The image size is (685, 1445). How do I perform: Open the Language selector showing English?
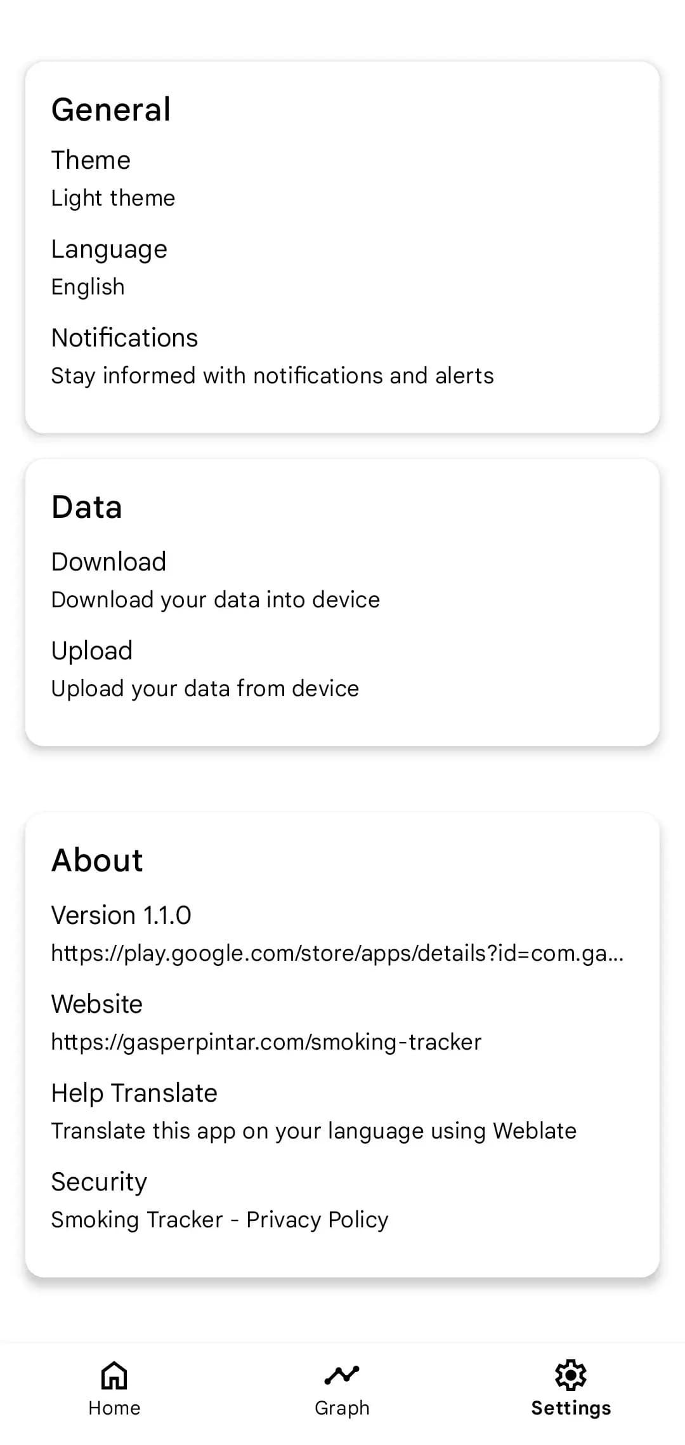pyautogui.click(x=109, y=249)
